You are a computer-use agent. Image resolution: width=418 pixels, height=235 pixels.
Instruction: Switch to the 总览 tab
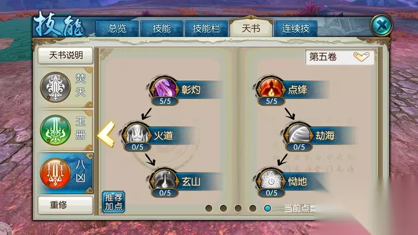(118, 28)
